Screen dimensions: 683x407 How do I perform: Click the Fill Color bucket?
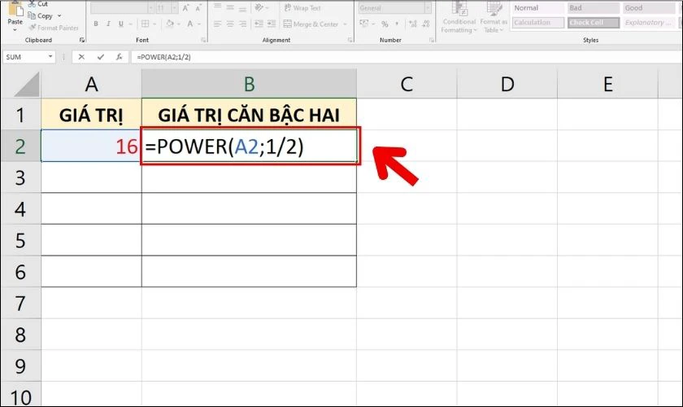tap(170, 24)
